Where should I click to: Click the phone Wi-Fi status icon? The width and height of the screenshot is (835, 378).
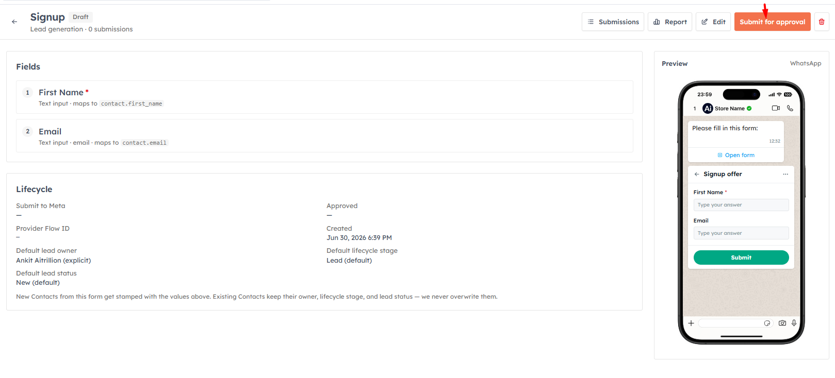click(x=779, y=95)
